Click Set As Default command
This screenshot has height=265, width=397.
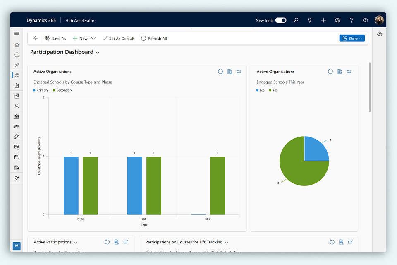118,39
